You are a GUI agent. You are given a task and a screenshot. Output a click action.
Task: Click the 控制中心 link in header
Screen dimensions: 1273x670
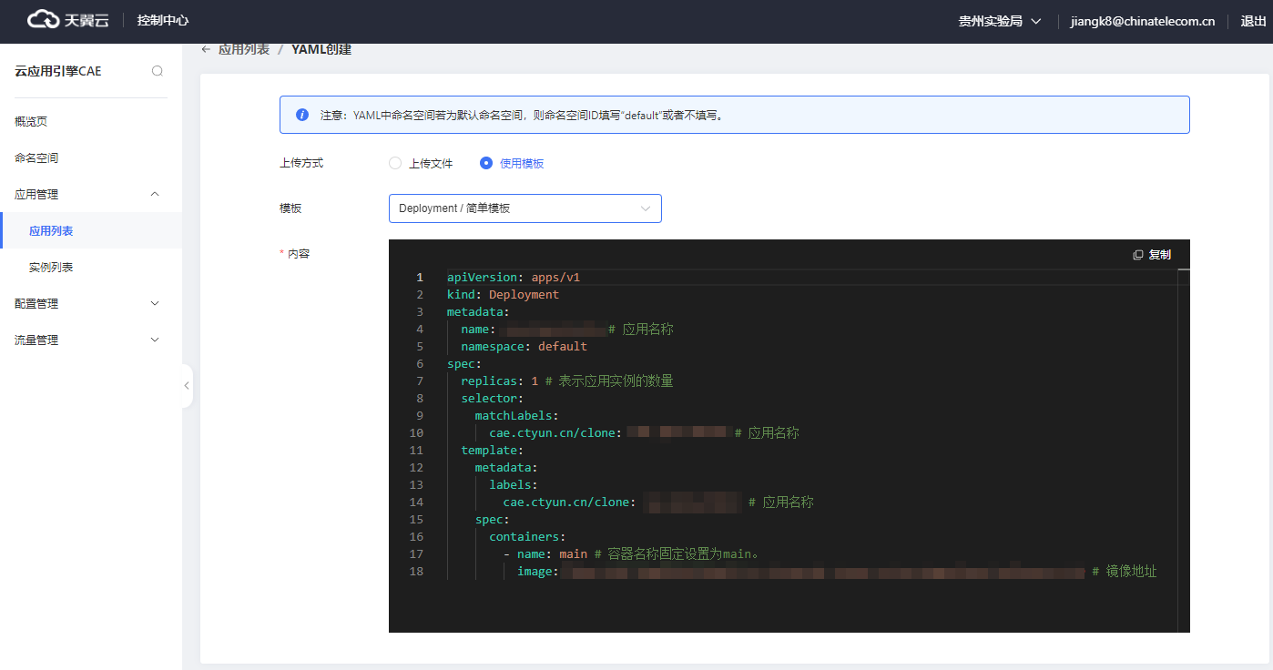pos(163,20)
